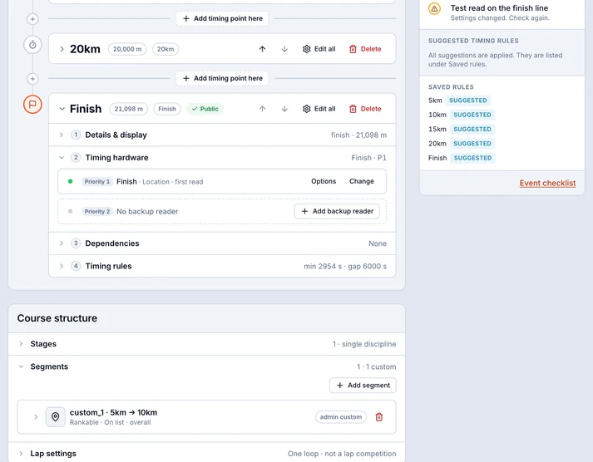
Task: Expand Timing rules section
Action: pyautogui.click(x=62, y=266)
